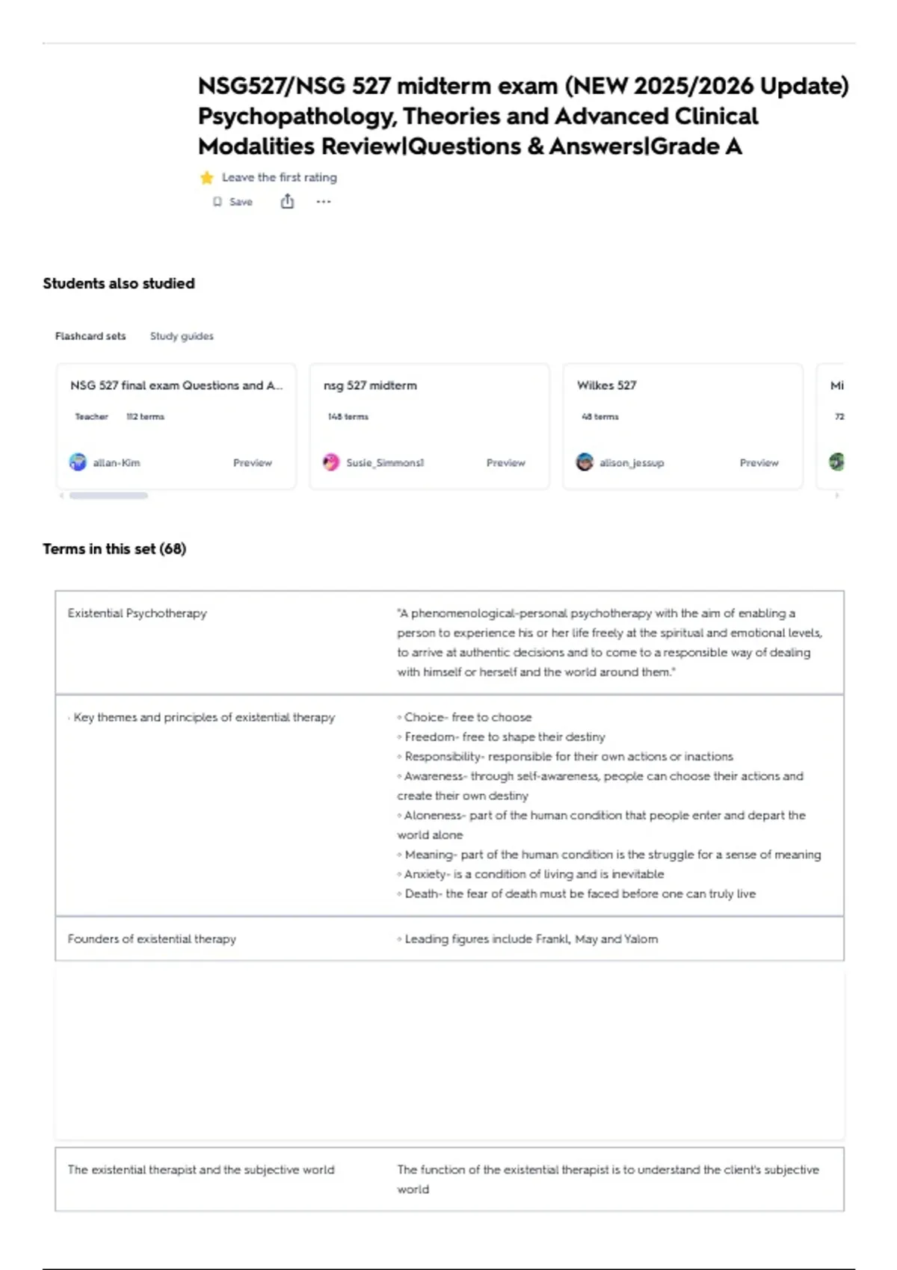
Task: Preview the Wilkes 527 set
Action: tap(759, 463)
